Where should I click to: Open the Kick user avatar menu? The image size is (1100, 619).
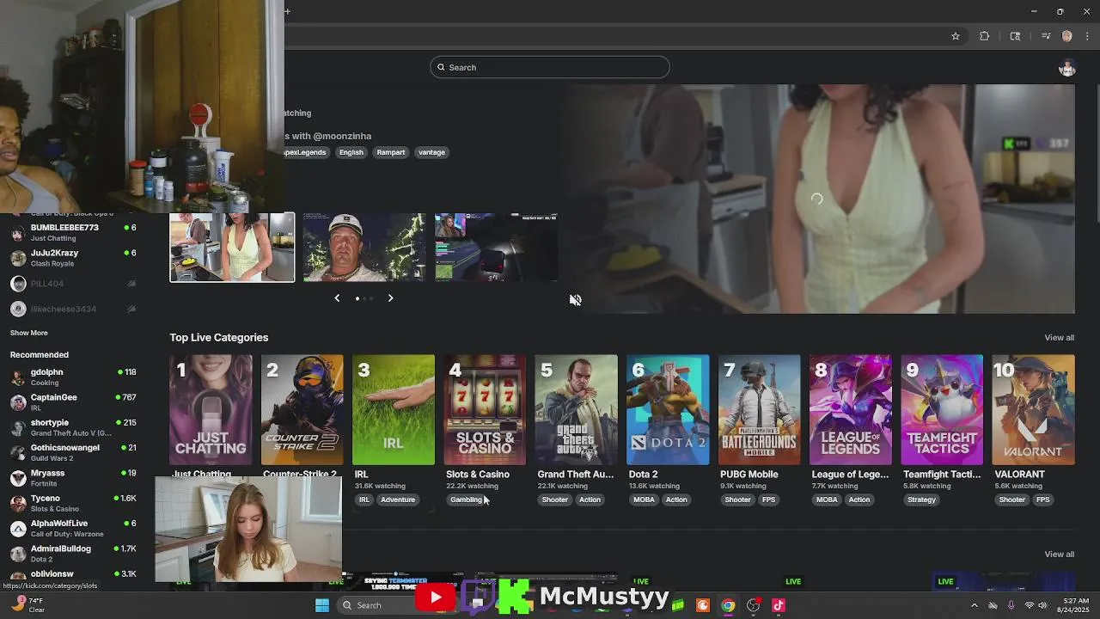pos(1066,68)
